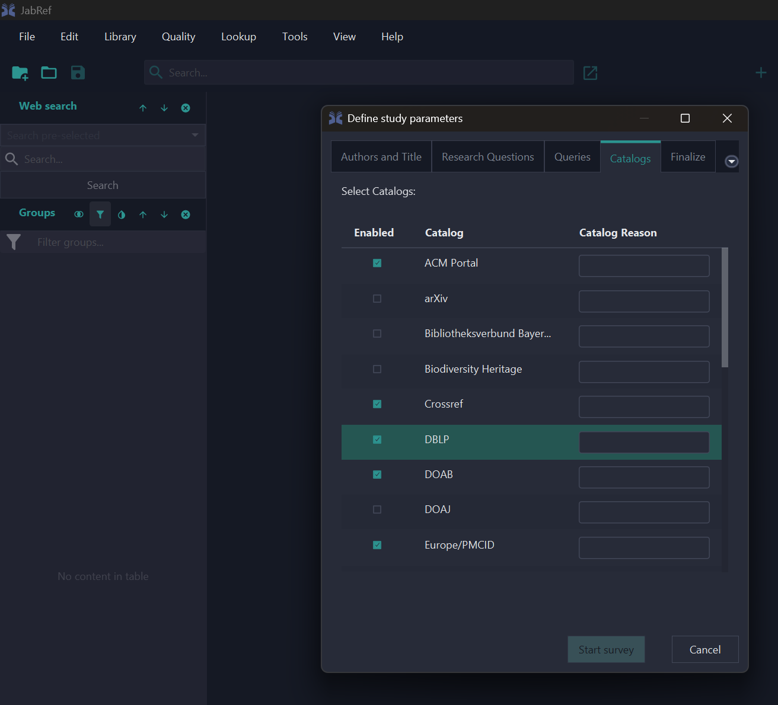Move Web search panel down
This screenshot has width=778, height=705.
tap(164, 108)
